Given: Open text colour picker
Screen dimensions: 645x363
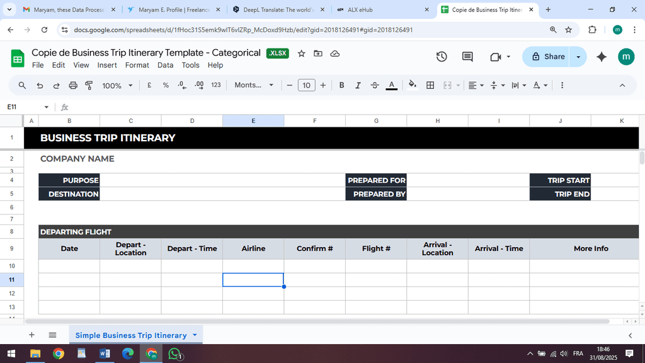Looking at the screenshot, I should [392, 85].
